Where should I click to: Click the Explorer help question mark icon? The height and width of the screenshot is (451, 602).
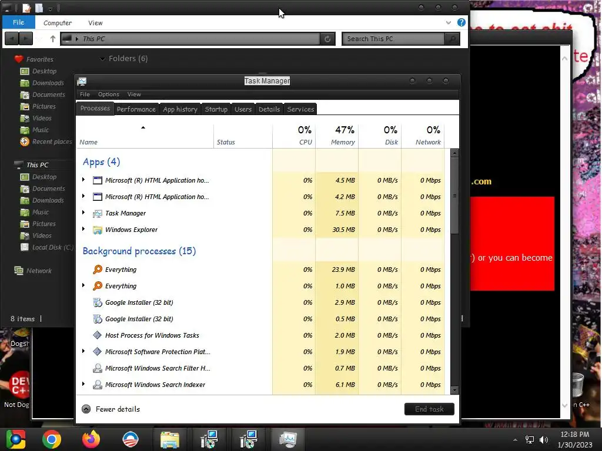point(461,23)
